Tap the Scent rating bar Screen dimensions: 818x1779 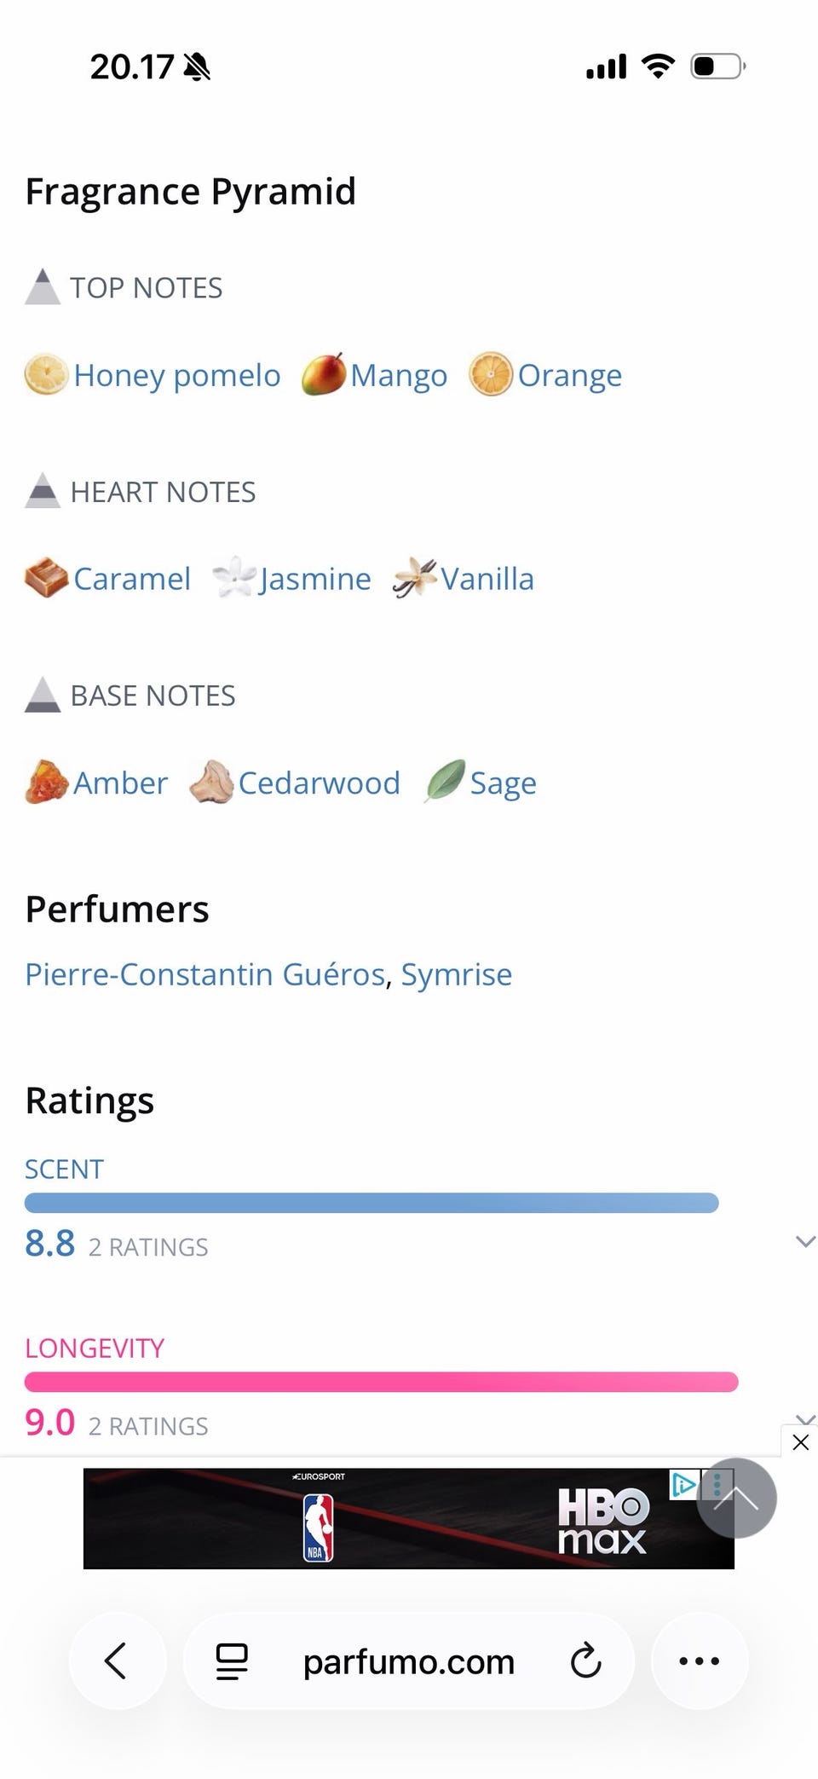[372, 1203]
